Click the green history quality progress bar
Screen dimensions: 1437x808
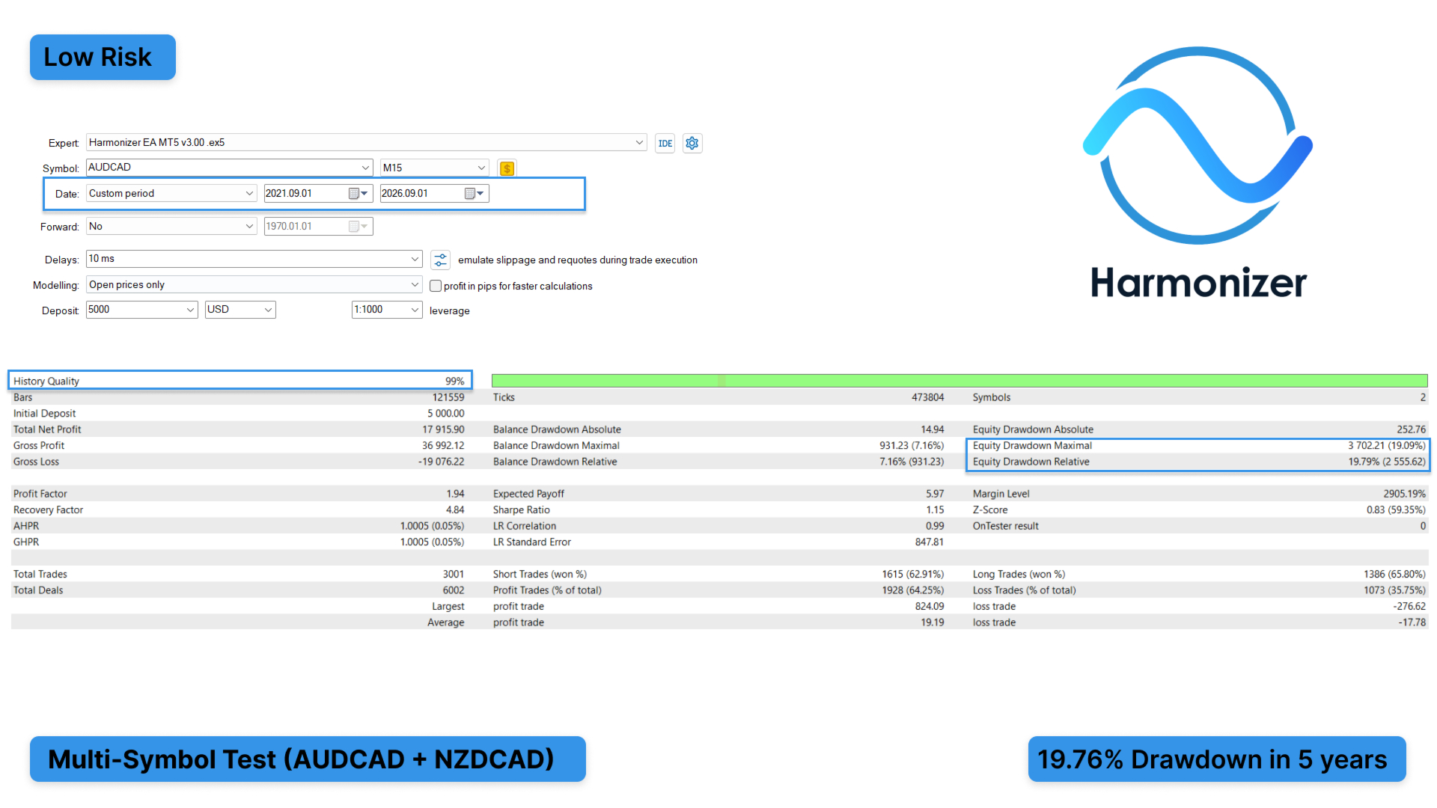coord(959,381)
